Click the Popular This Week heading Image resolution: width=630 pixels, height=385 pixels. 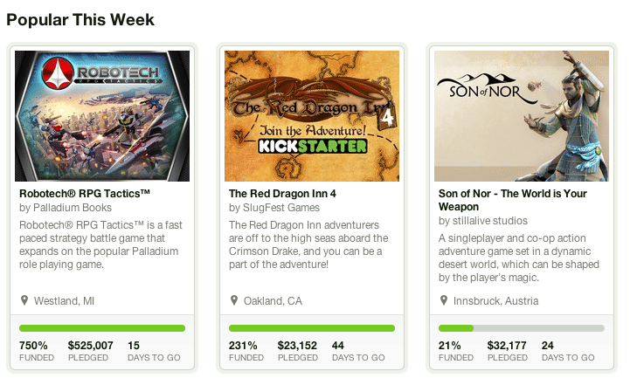point(80,19)
